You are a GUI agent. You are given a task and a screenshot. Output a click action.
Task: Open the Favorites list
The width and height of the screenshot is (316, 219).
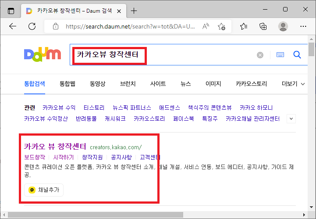coord(244,26)
